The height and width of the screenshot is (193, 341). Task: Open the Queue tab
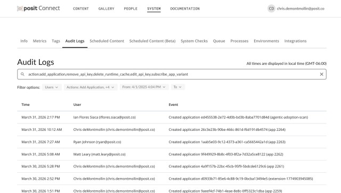tap(219, 41)
